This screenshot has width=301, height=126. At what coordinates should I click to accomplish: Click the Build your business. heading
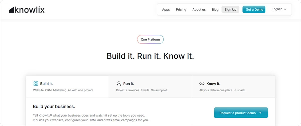(x=54, y=107)
